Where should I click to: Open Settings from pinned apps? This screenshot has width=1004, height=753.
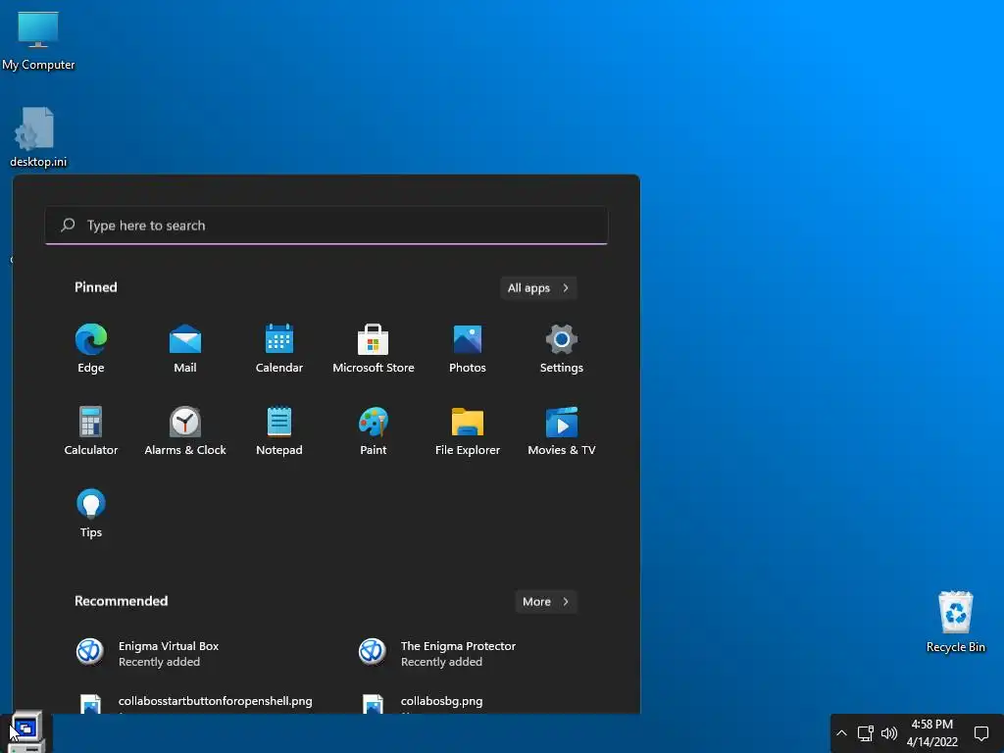pyautogui.click(x=562, y=349)
